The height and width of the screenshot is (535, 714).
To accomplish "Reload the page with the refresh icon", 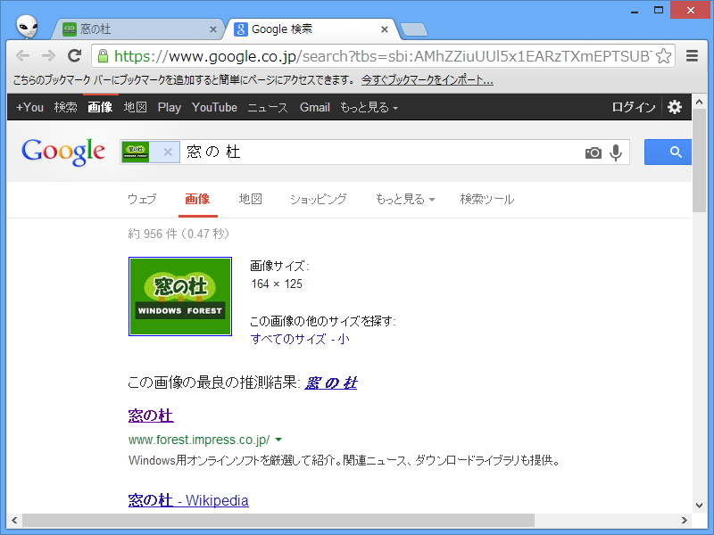I will click(75, 55).
